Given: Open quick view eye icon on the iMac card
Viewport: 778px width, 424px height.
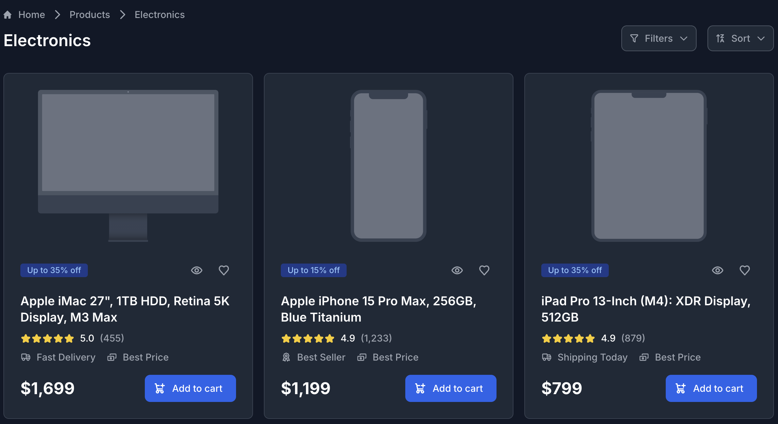Looking at the screenshot, I should click(x=197, y=270).
